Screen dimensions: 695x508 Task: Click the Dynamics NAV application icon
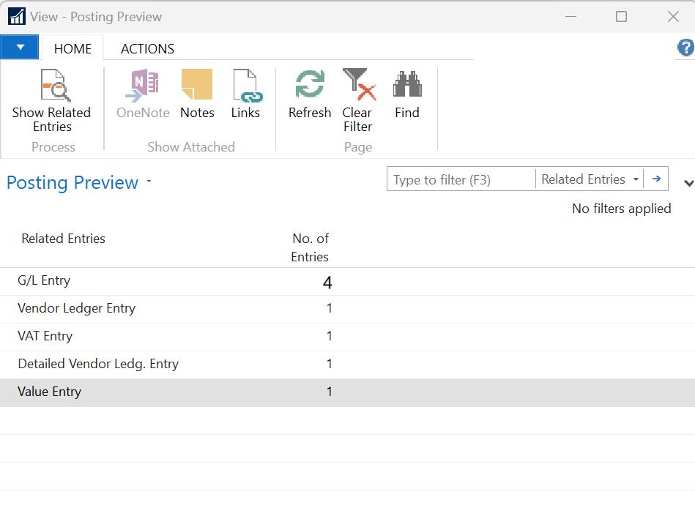pyautogui.click(x=16, y=16)
